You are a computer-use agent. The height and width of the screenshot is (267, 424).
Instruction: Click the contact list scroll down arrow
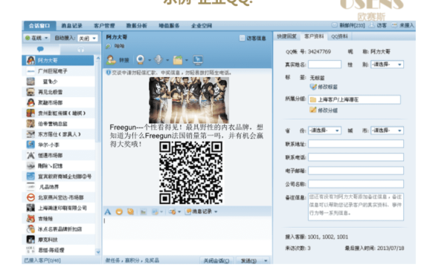98,252
